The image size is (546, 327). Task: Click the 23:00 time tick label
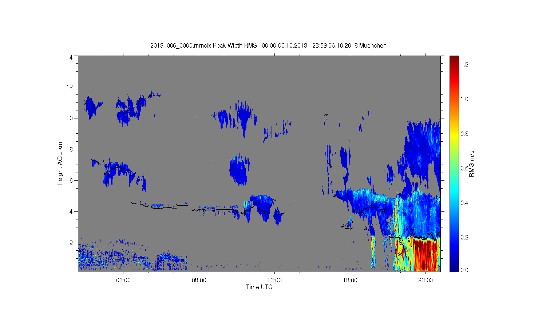click(x=426, y=280)
